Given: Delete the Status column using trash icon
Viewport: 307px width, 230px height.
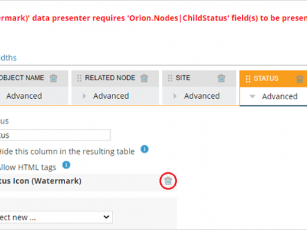Looking at the screenshot, I should coord(300,79).
